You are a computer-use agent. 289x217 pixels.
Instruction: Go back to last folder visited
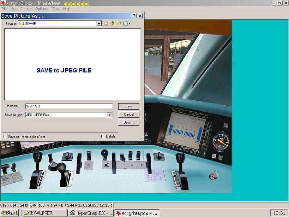tap(106, 24)
